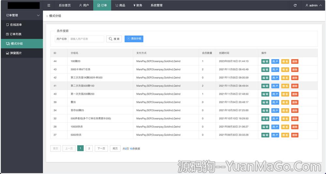Click 上一页 previous page button

point(69,149)
